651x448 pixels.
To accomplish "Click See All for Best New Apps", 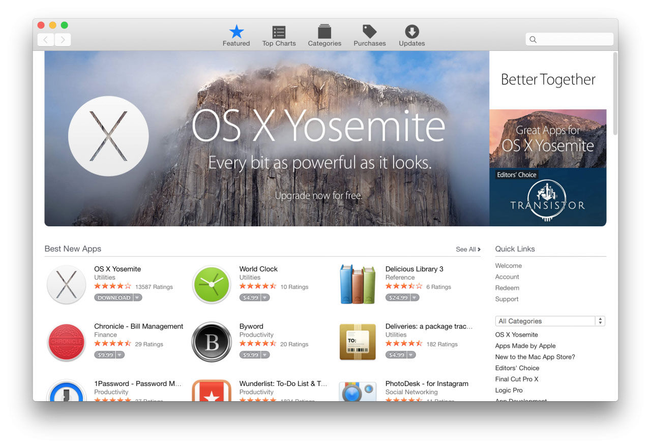I will 468,249.
